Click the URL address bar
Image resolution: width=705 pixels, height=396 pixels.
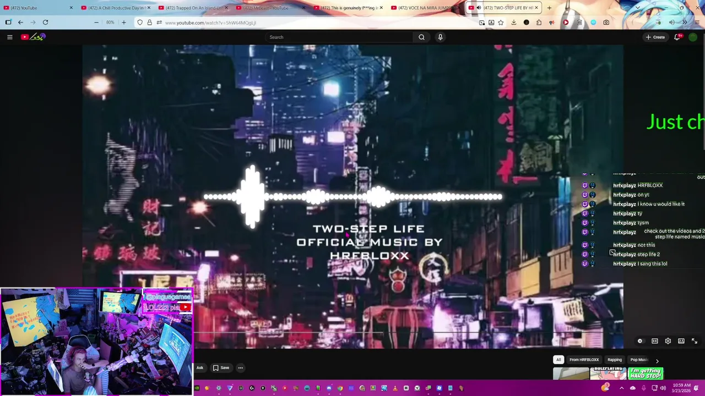click(319, 23)
